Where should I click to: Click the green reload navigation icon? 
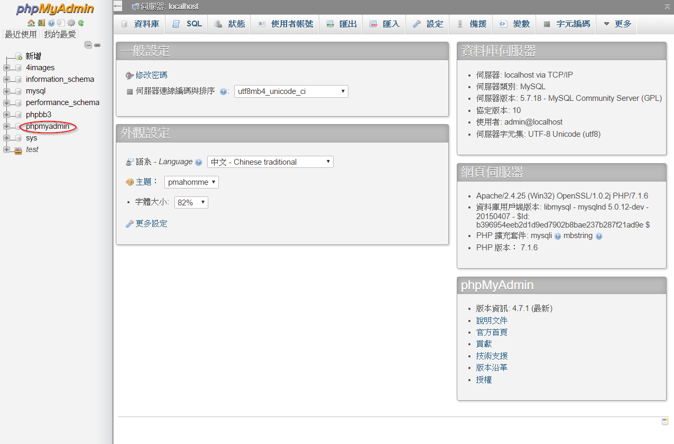[x=81, y=23]
